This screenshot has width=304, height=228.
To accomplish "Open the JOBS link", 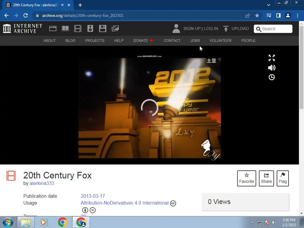I will (195, 40).
